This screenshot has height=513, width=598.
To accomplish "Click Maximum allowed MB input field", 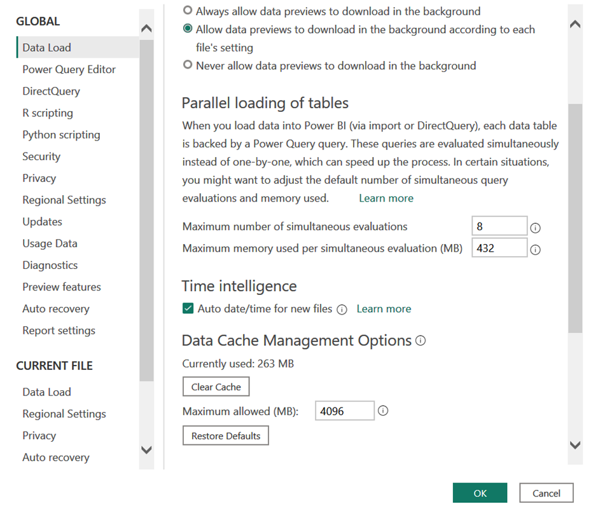I will 344,411.
